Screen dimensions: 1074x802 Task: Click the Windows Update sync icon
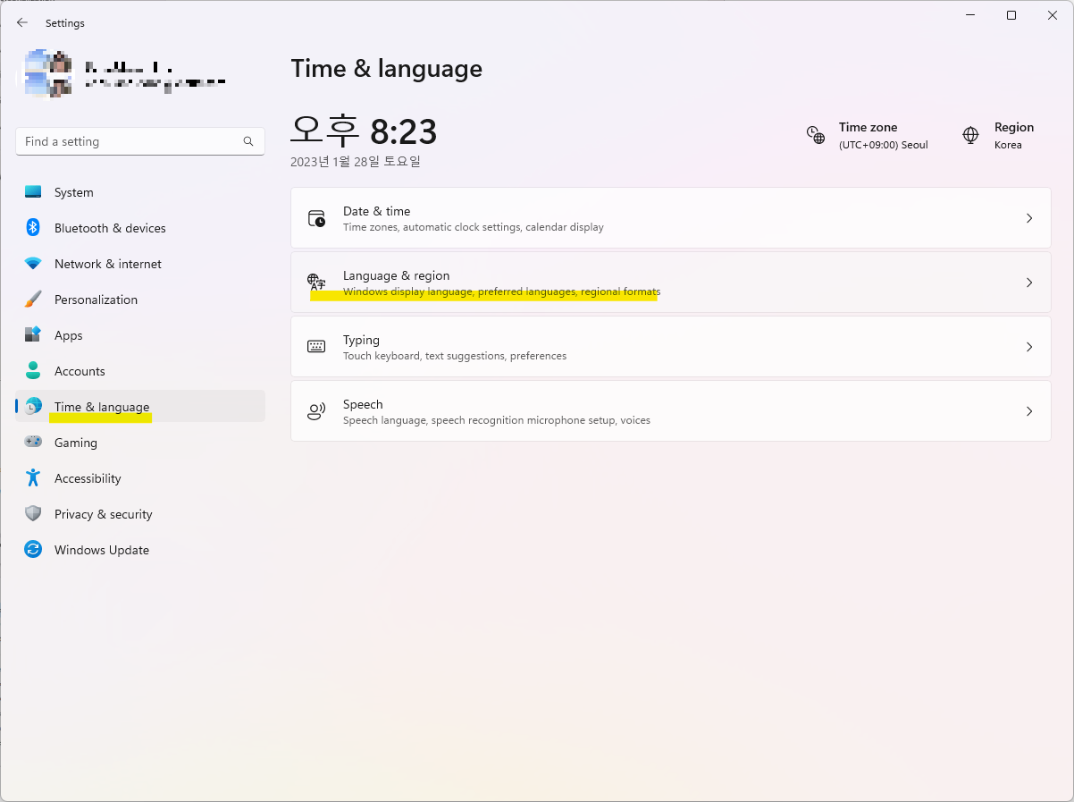pos(33,550)
